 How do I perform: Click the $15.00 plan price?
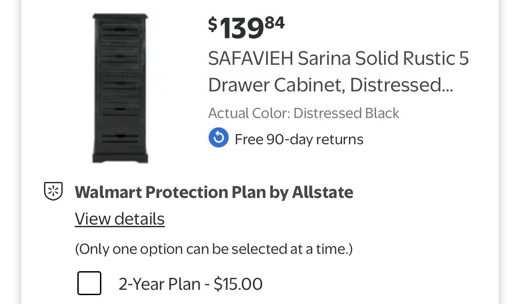[x=238, y=284]
